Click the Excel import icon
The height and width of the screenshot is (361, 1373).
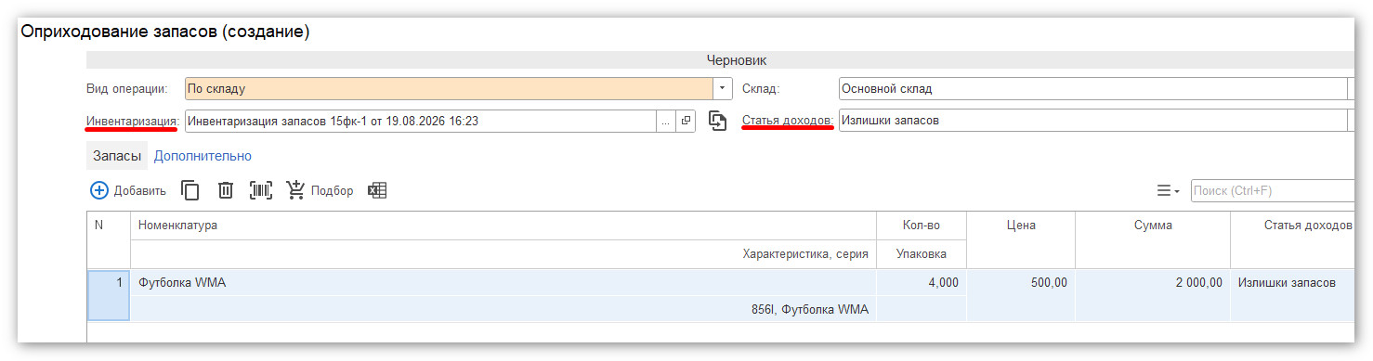(377, 190)
